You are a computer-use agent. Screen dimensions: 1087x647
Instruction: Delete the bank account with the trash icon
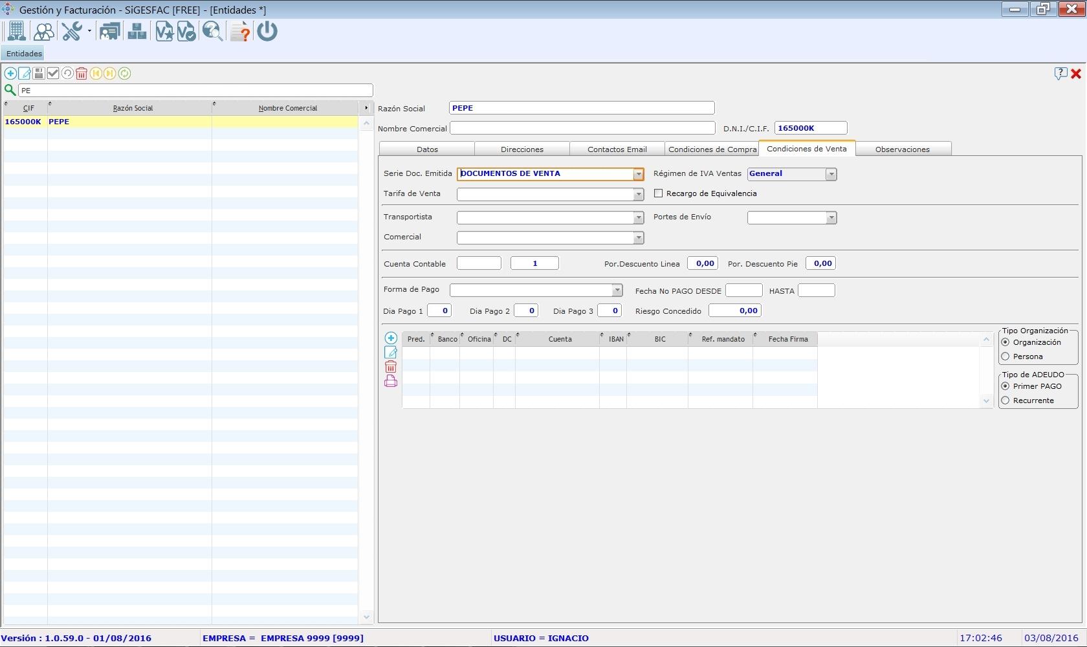click(x=391, y=367)
